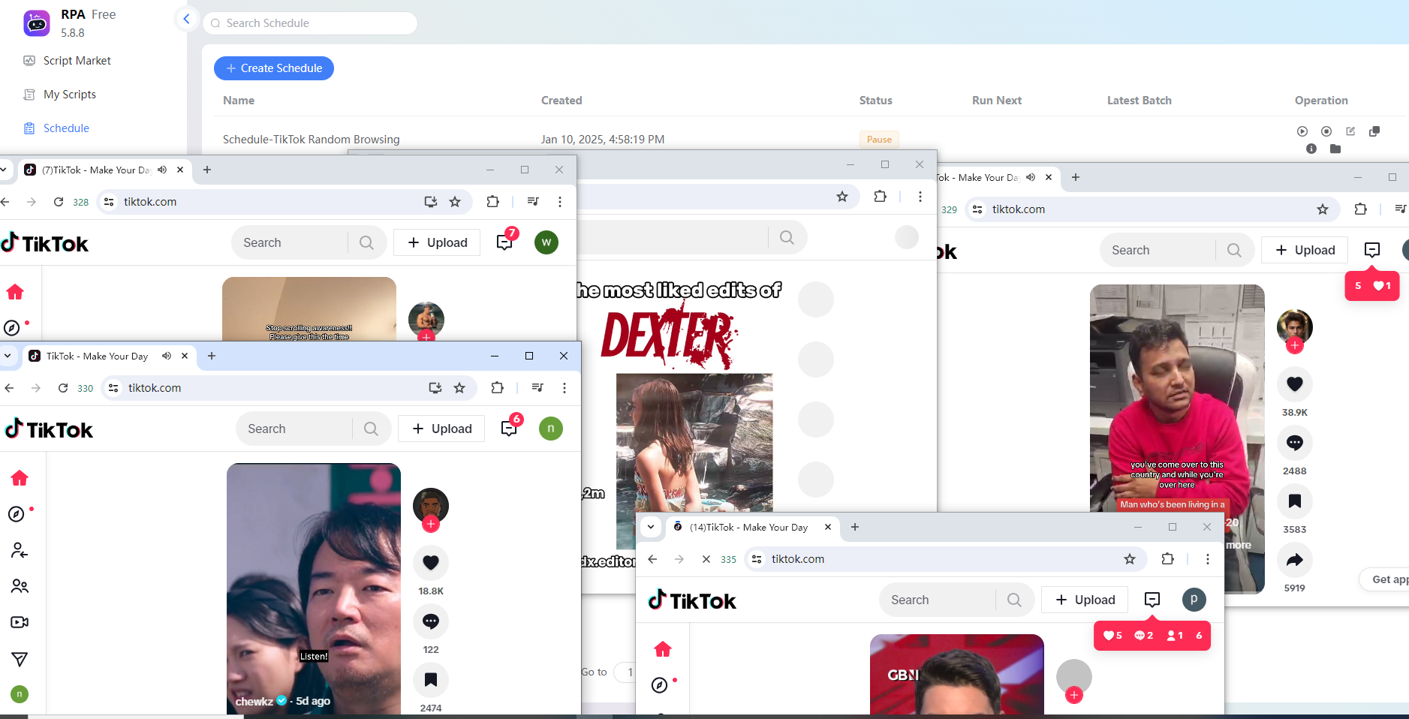Open the 'p' profile avatar in (14)TikTok window
This screenshot has width=1409, height=719.
coord(1194,600)
